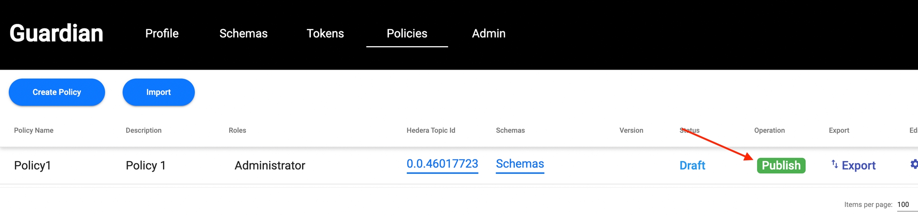Switch to the Schemas navigation tab
The image size is (918, 216).
pos(243,33)
